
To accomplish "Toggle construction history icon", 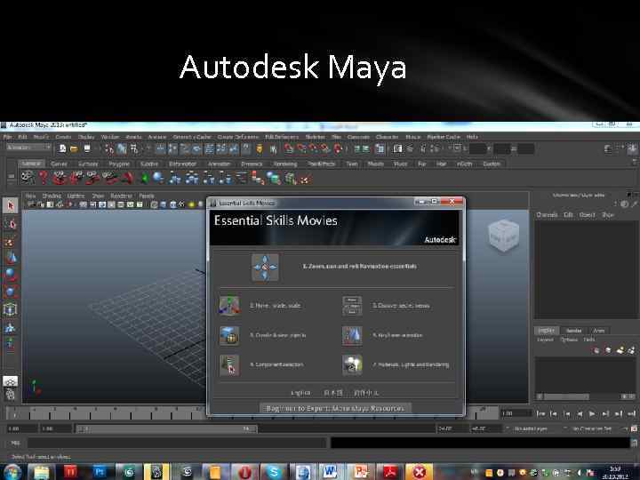I will 380,149.
